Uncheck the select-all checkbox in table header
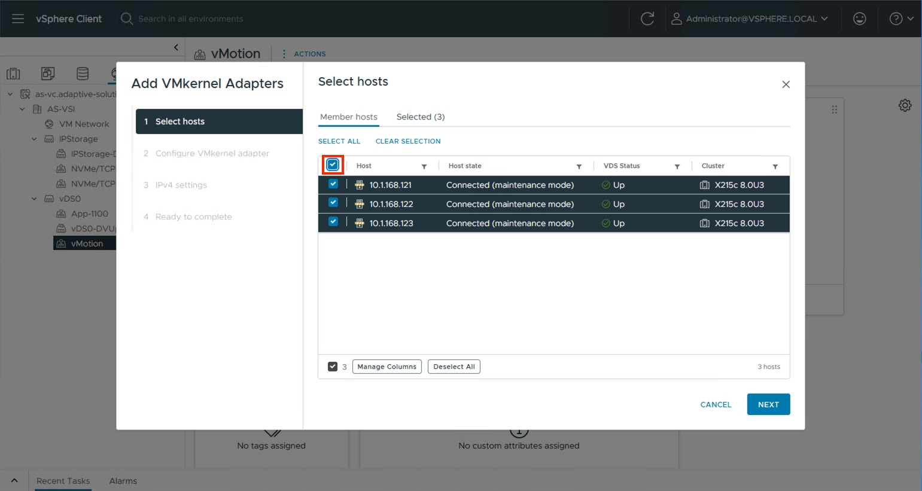Image resolution: width=922 pixels, height=491 pixels. click(x=333, y=164)
